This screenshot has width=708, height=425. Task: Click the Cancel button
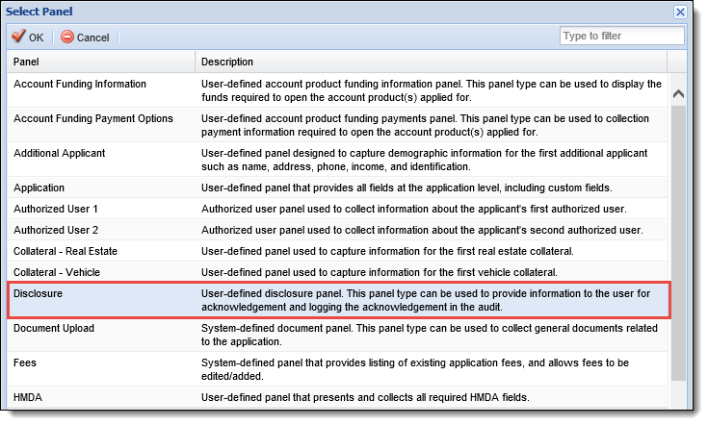86,37
